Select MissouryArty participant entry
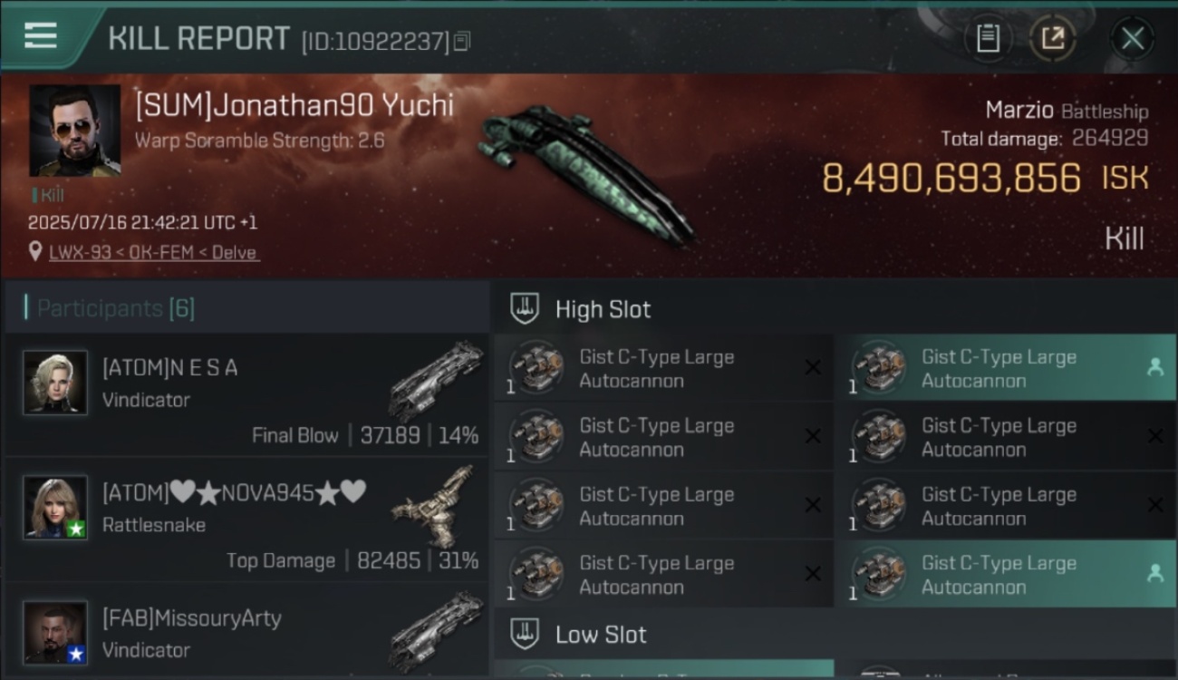The height and width of the screenshot is (680, 1178). (246, 631)
